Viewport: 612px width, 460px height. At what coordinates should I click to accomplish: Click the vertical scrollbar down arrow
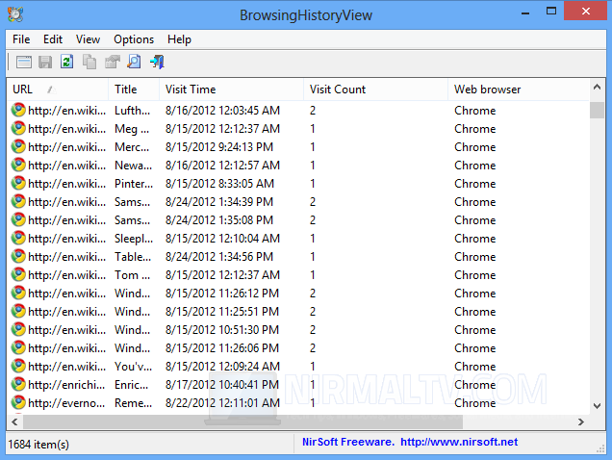(597, 406)
